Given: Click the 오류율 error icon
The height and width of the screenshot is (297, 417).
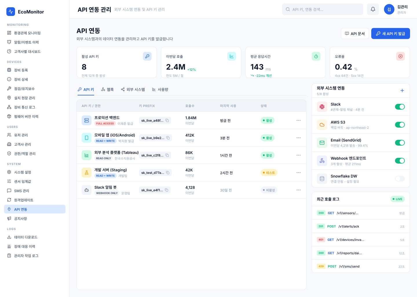Looking at the screenshot, I should (x=400, y=56).
